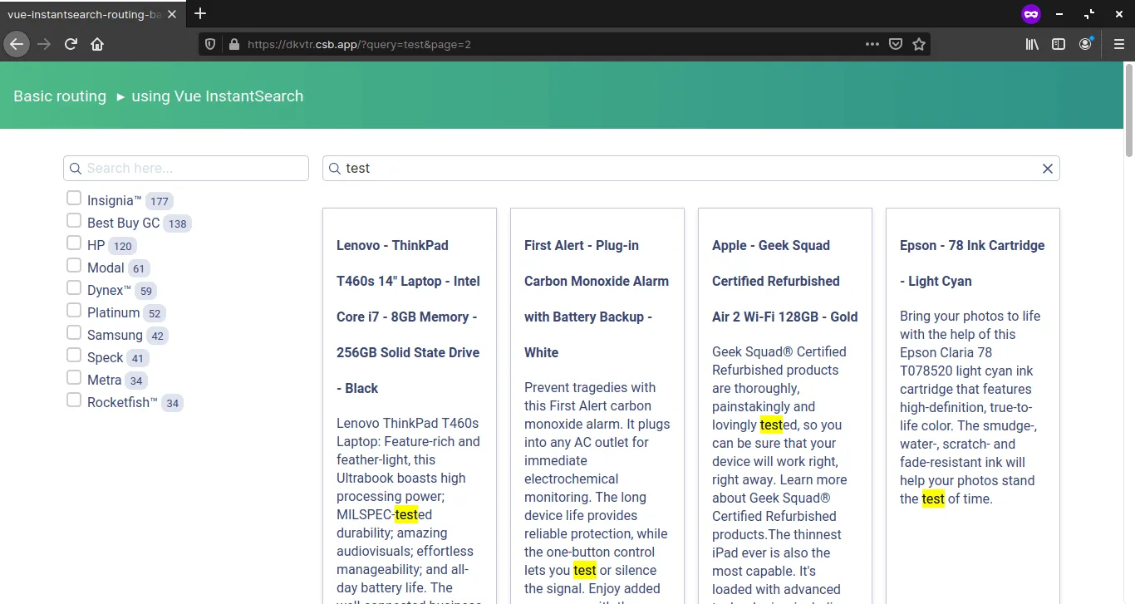1135x604 pixels.
Task: Click the browser forward arrow
Action: click(44, 44)
